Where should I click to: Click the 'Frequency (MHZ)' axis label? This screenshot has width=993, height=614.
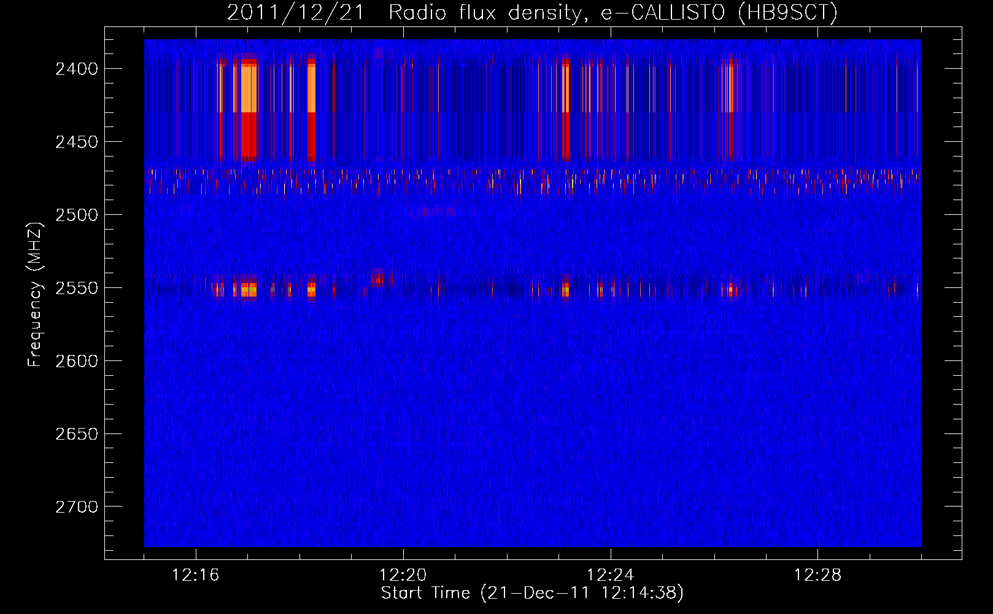click(x=36, y=295)
